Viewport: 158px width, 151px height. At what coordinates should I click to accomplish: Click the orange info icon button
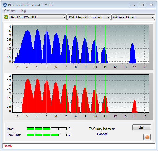147,137
